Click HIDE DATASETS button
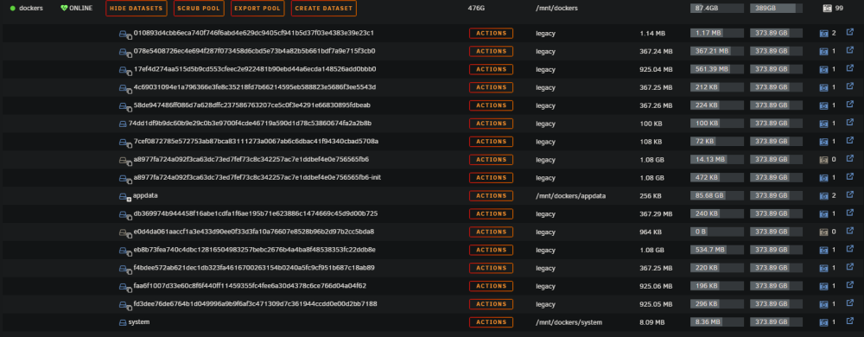864x337 pixels. (x=137, y=9)
